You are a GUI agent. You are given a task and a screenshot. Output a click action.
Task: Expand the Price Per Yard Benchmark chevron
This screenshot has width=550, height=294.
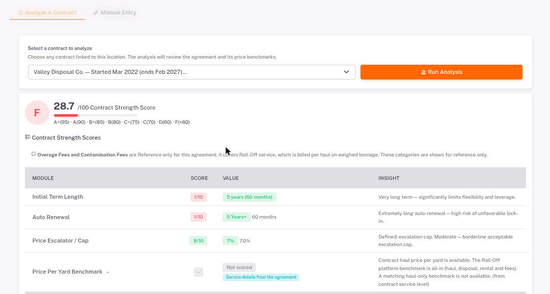pos(107,272)
